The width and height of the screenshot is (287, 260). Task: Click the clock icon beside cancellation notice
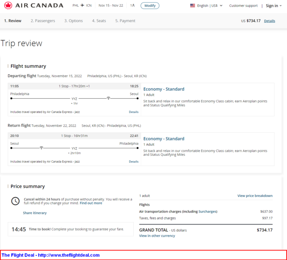pos(15,201)
